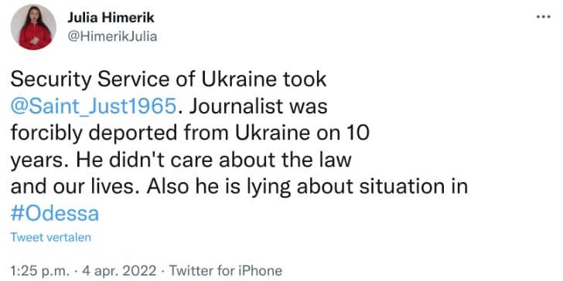Click the words 'Security Service' opening the tweet
Screen dimensions: 563x281
coord(94,80)
